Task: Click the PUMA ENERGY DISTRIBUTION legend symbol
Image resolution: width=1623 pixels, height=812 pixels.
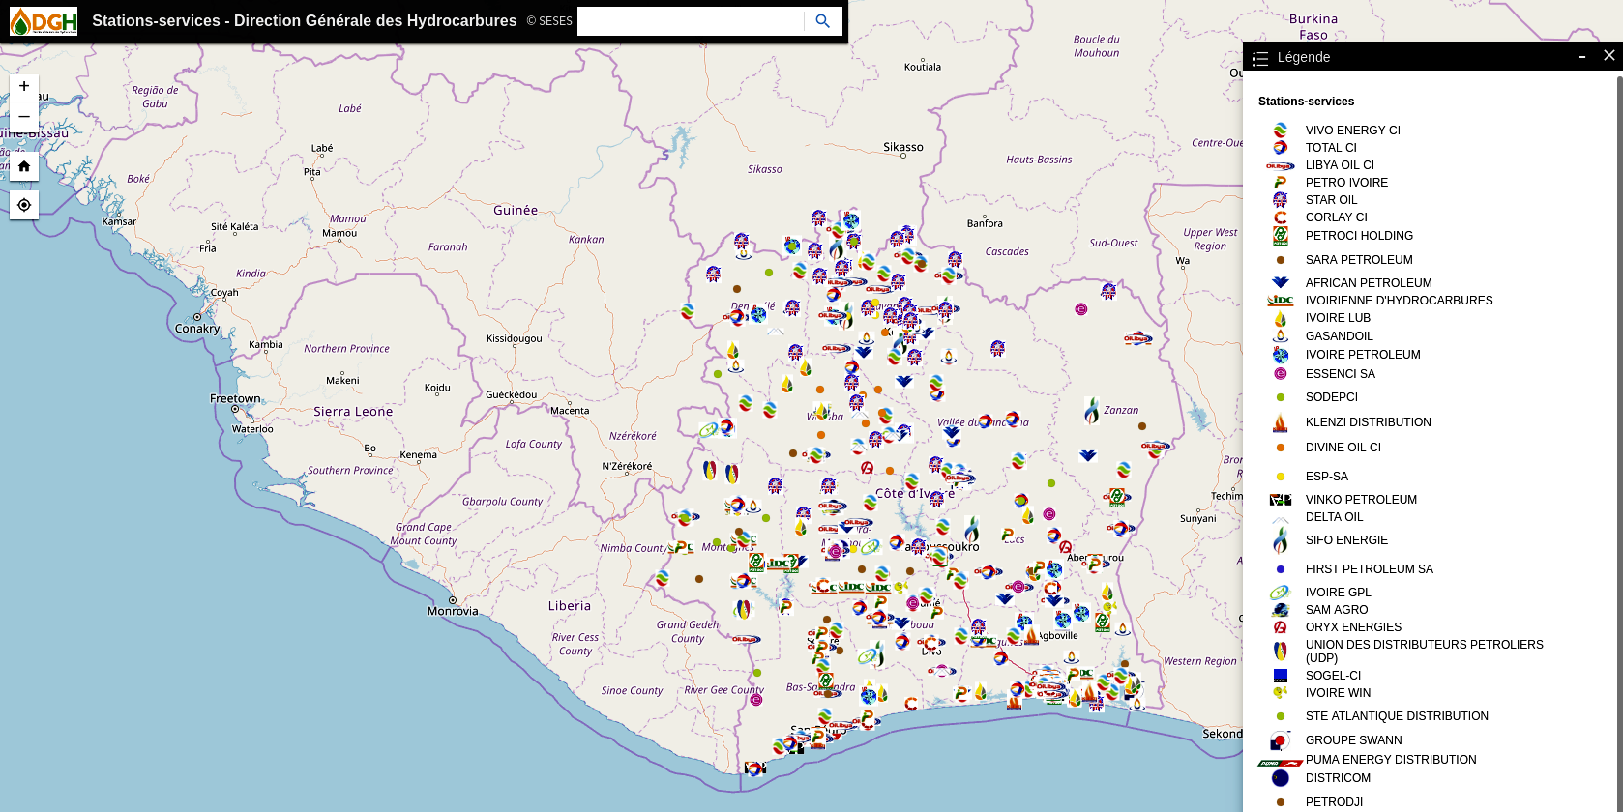Action: coord(1281,763)
